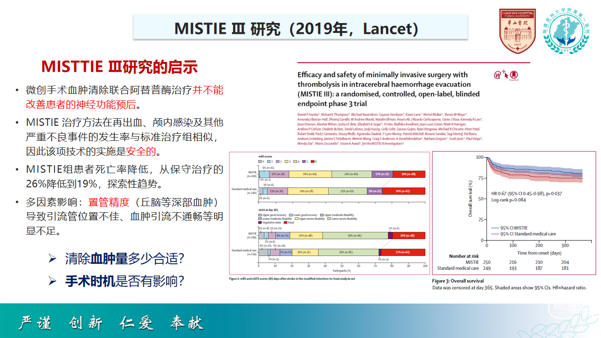
Task: Select the red heading MISTTIE III研究的启示
Action: [x=119, y=66]
